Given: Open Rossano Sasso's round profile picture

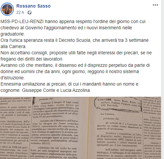Looking at the screenshot, I should coord(7,9).
